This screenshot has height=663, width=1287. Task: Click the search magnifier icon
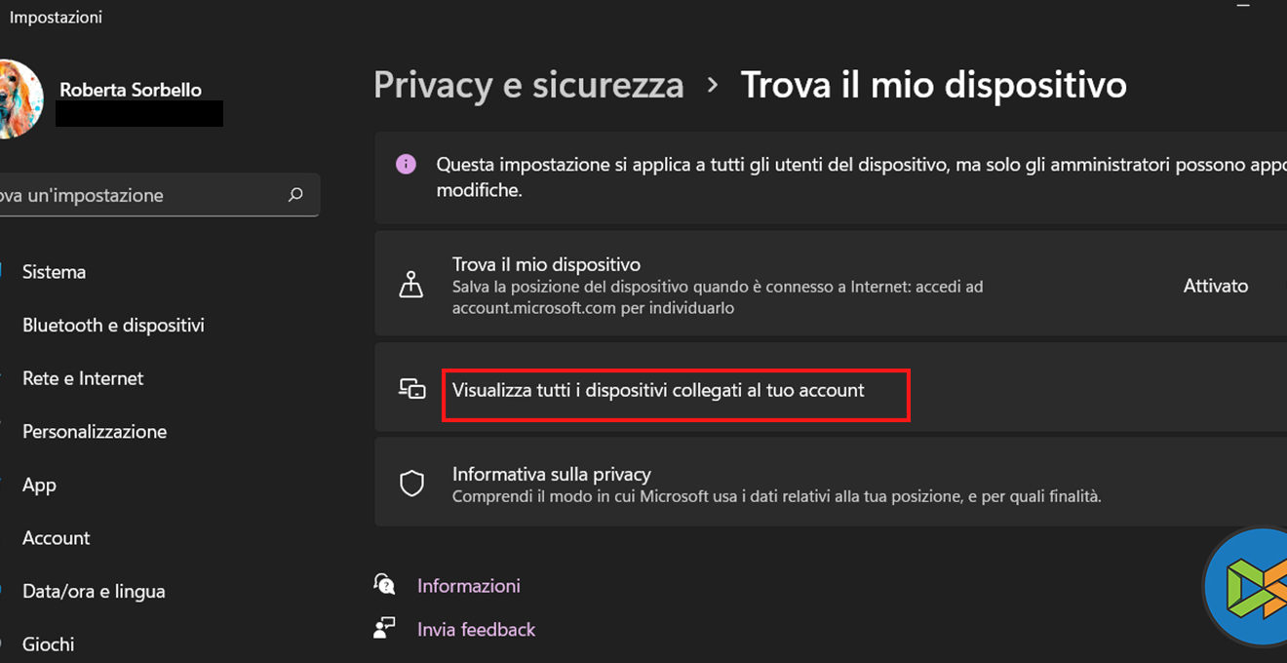[295, 195]
